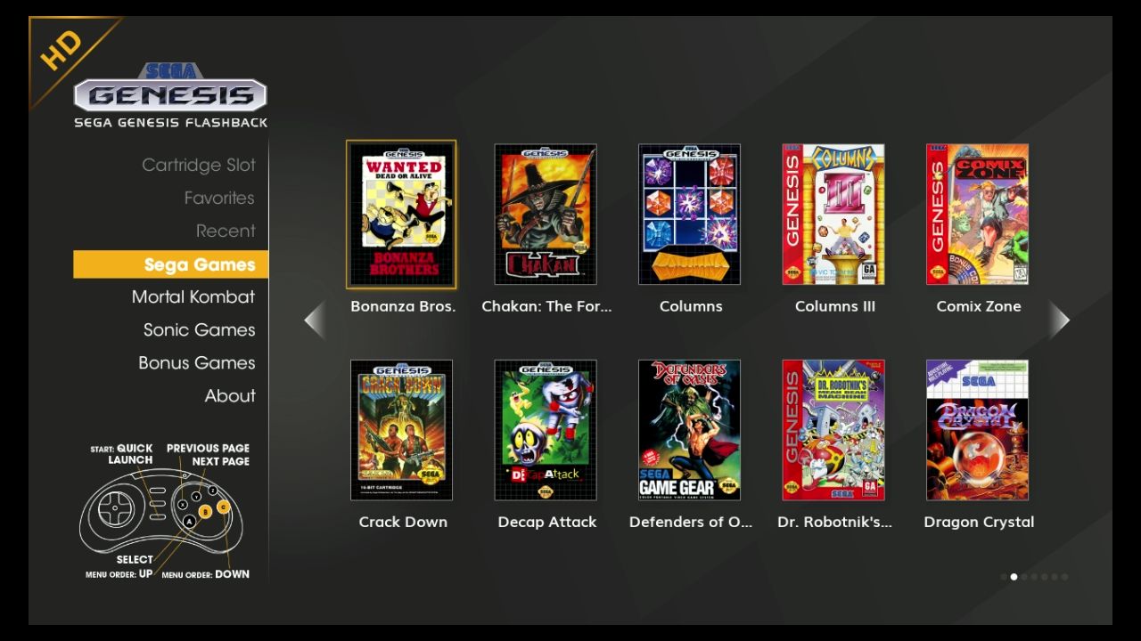
Task: Click the "Columns III" game title
Action: click(835, 306)
